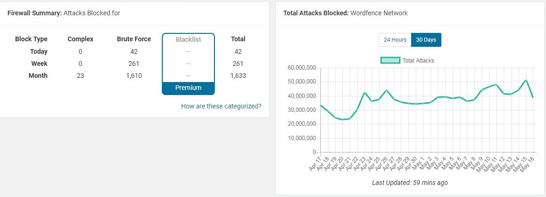The width and height of the screenshot is (546, 197).
Task: Select the 30 Days chart range
Action: tap(426, 40)
